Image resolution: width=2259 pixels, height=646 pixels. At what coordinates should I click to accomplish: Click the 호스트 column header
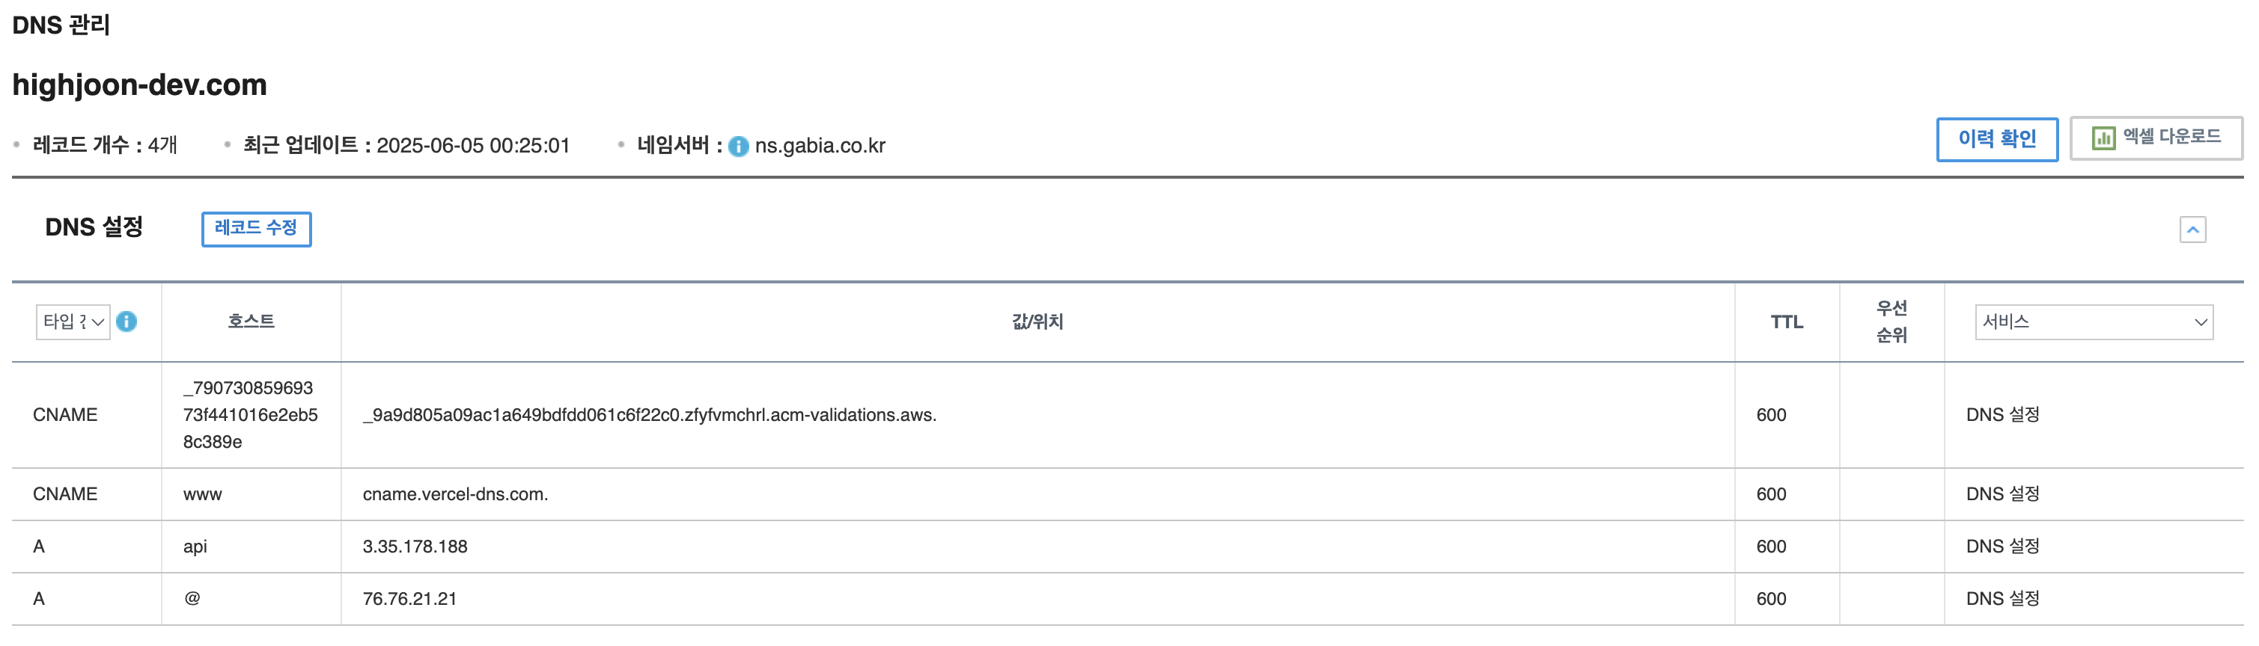point(251,322)
